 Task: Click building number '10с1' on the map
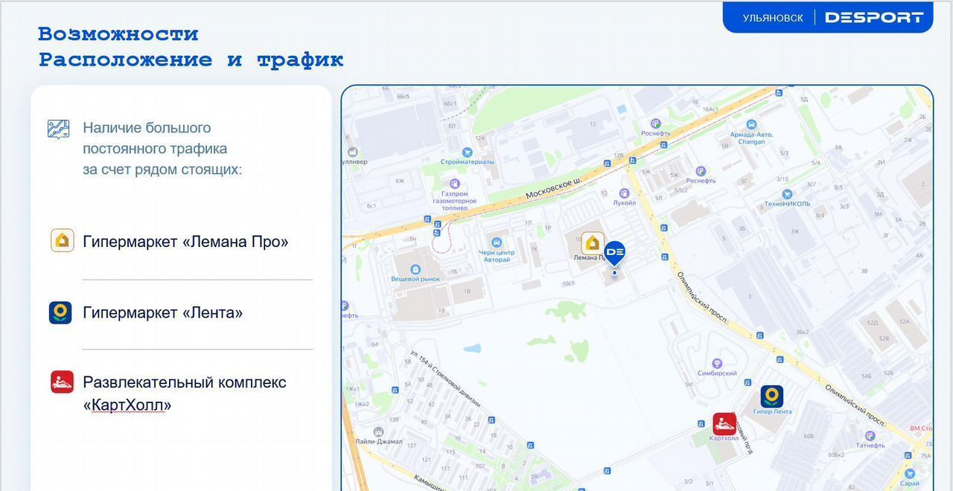569,283
